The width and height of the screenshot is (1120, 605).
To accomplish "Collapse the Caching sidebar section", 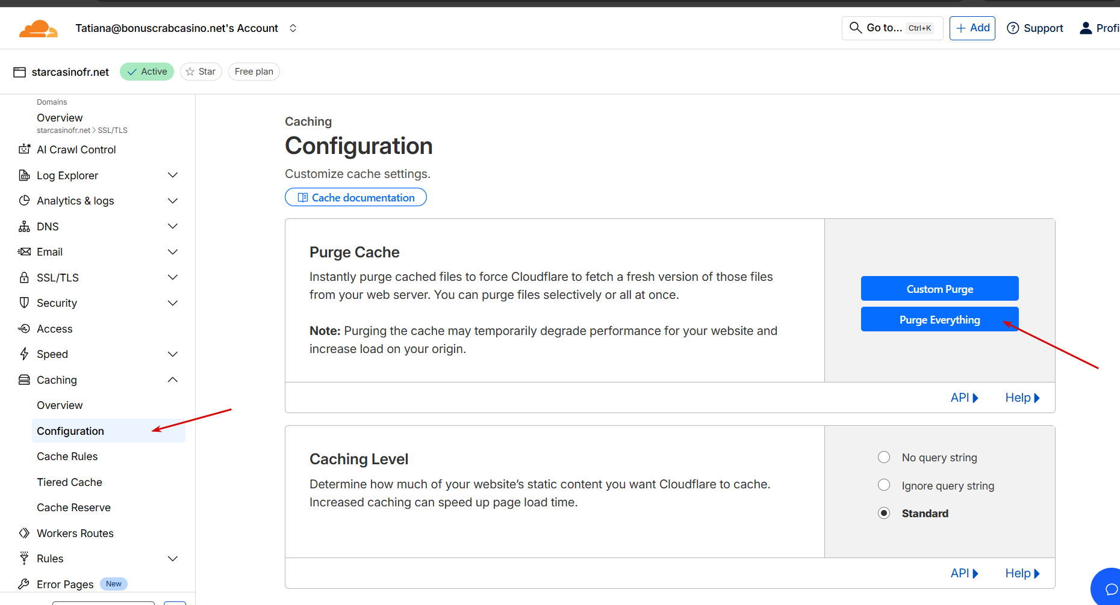I will [173, 379].
